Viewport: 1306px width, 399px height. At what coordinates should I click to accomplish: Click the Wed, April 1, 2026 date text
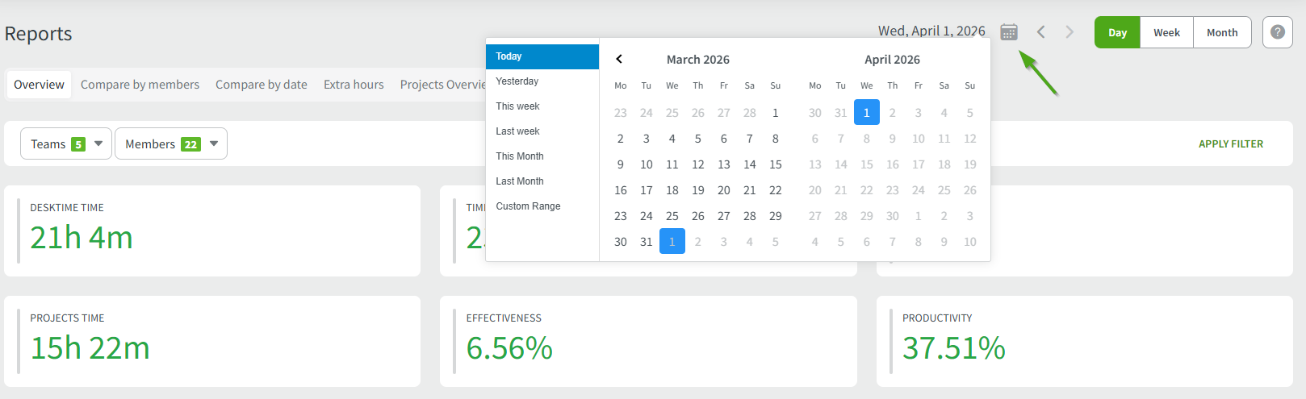point(931,31)
